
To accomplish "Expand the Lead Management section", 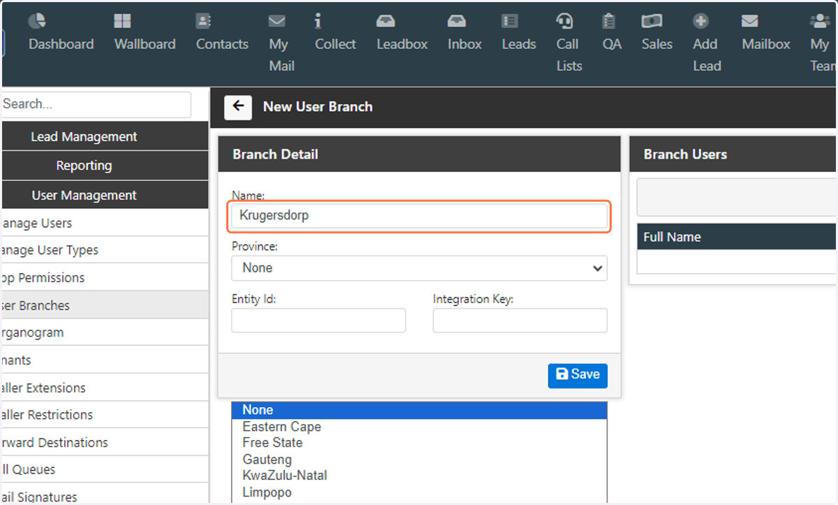I will [105, 137].
